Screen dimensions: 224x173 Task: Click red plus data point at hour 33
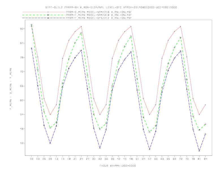(x=100, y=114)
